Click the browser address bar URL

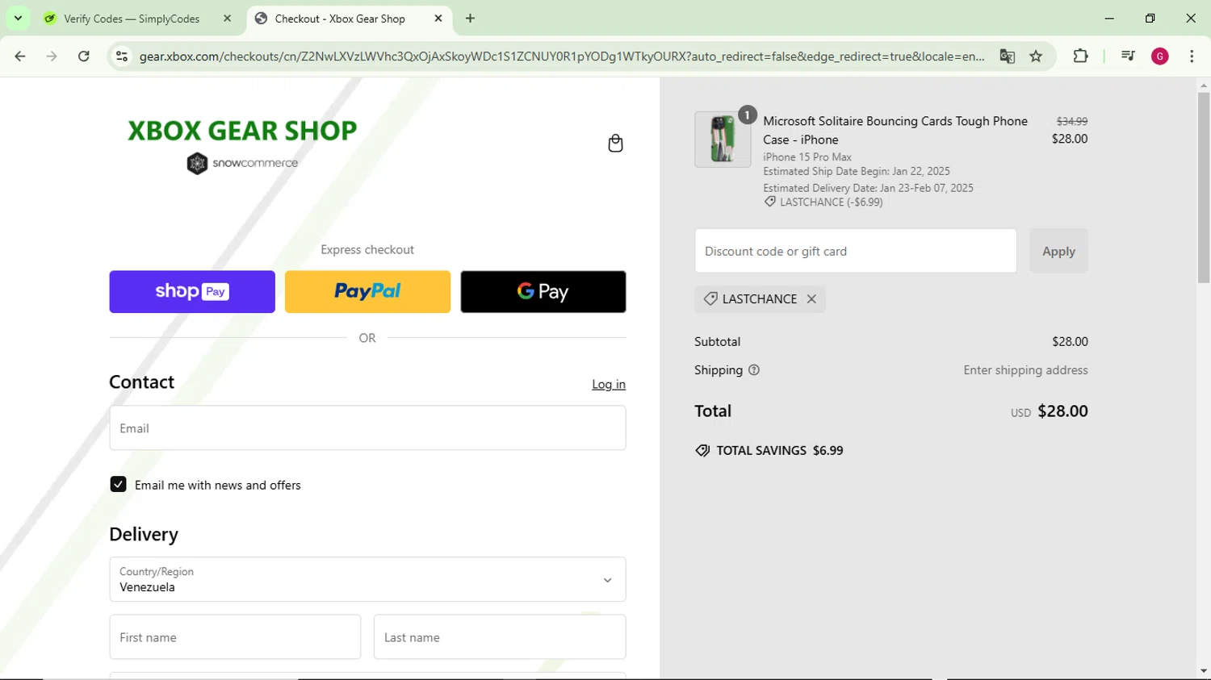tap(561, 56)
